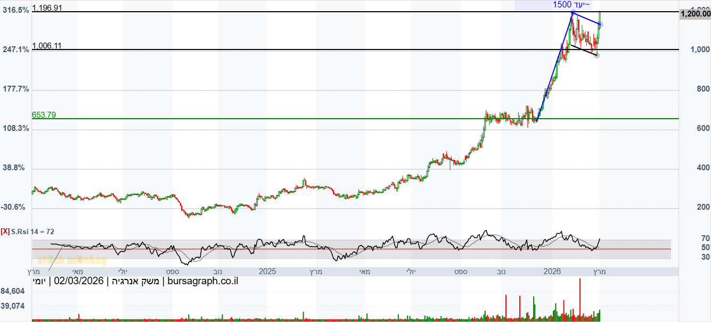Remove the S.Rsi indicator via the [X] button
The height and width of the screenshot is (322, 711).
(5, 232)
